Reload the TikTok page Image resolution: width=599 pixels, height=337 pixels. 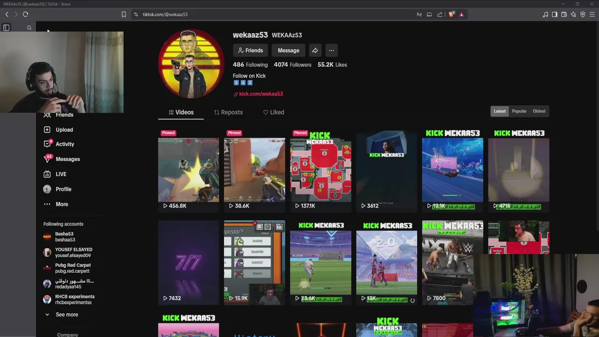(x=25, y=15)
